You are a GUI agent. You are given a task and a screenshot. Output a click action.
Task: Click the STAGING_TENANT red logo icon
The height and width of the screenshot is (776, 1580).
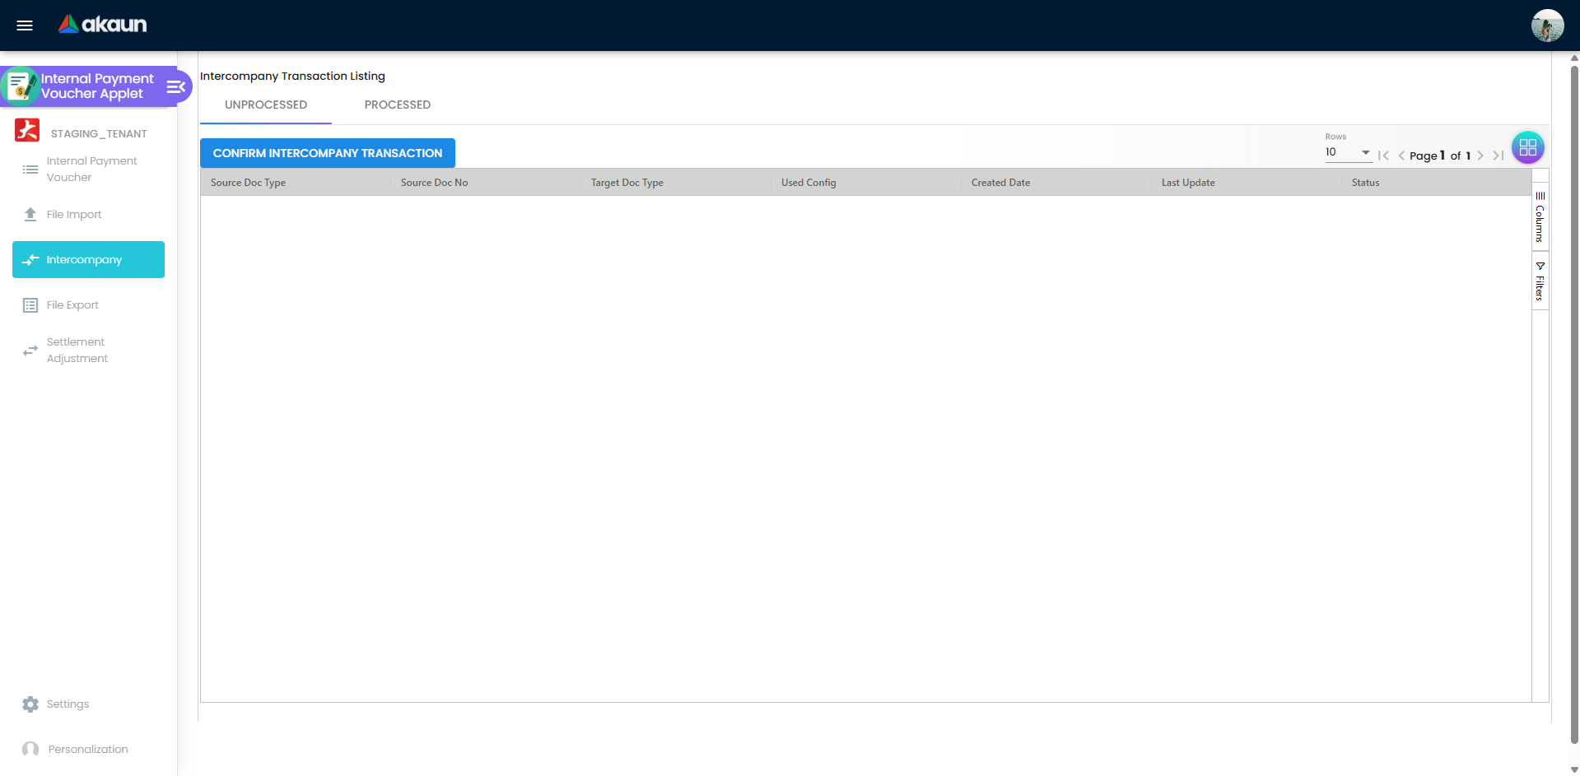coord(26,130)
